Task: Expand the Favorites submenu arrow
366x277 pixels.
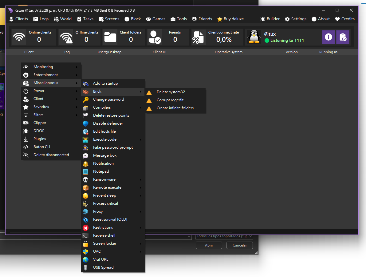Action: [x=77, y=107]
